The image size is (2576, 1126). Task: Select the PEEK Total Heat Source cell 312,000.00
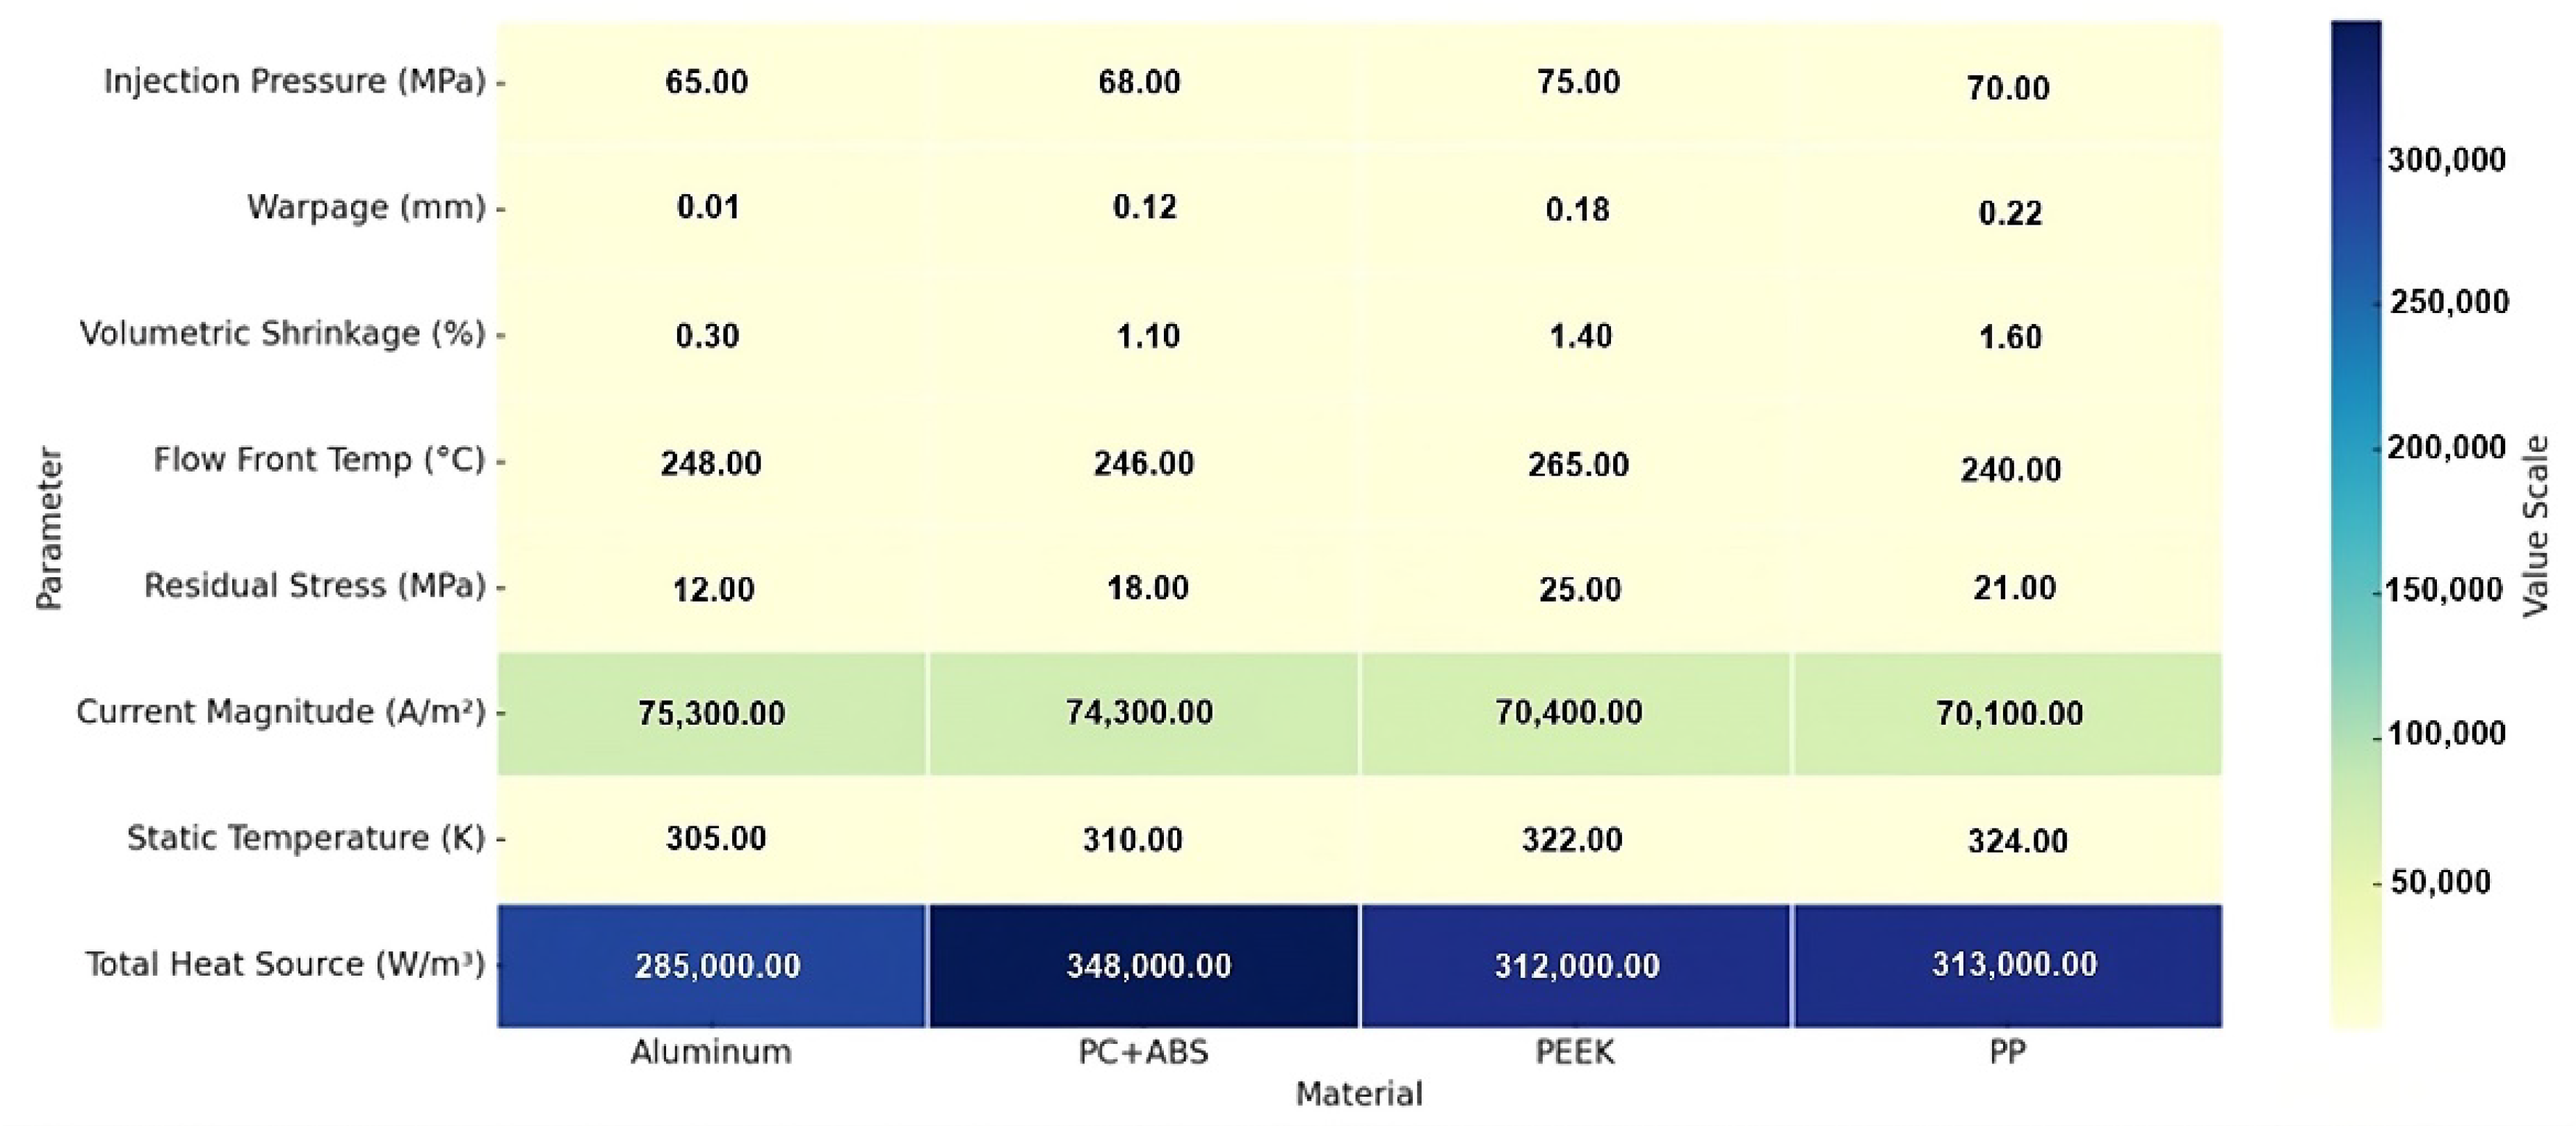point(1576,966)
